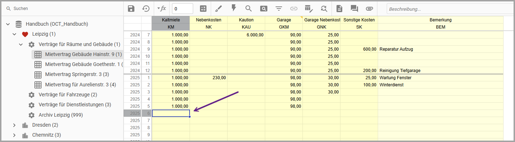Collapse Verträge für Räume und Gebäude
This screenshot has height=142, width=515.
21,44
